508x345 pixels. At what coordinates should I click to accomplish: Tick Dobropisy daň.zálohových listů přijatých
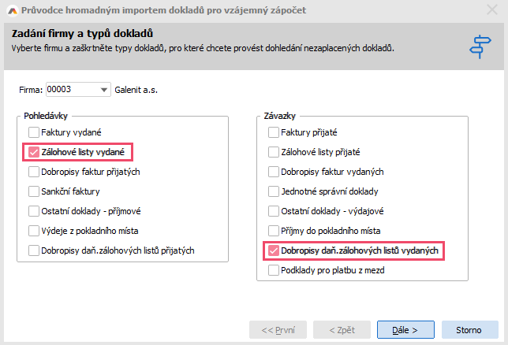[x=34, y=250]
